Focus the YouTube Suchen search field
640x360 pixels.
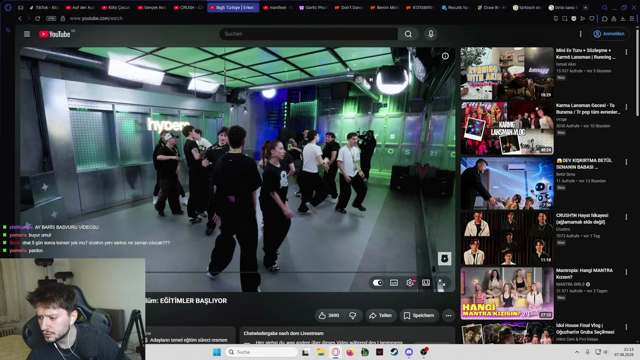pos(308,34)
